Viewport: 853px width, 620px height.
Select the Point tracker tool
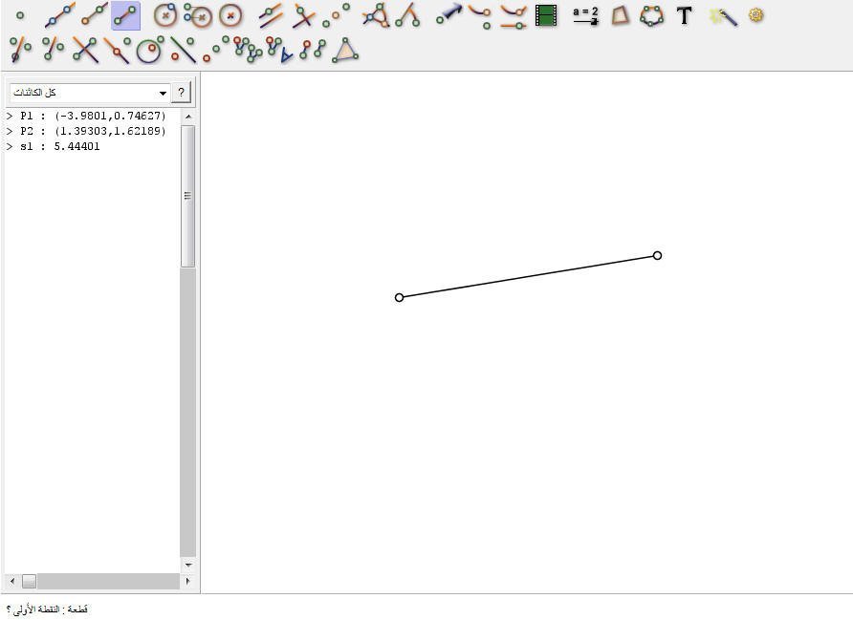(481, 15)
